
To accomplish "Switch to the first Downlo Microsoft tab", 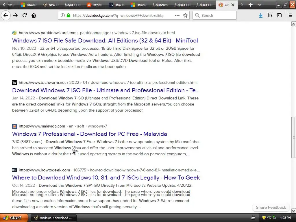I will [x=29, y=5].
